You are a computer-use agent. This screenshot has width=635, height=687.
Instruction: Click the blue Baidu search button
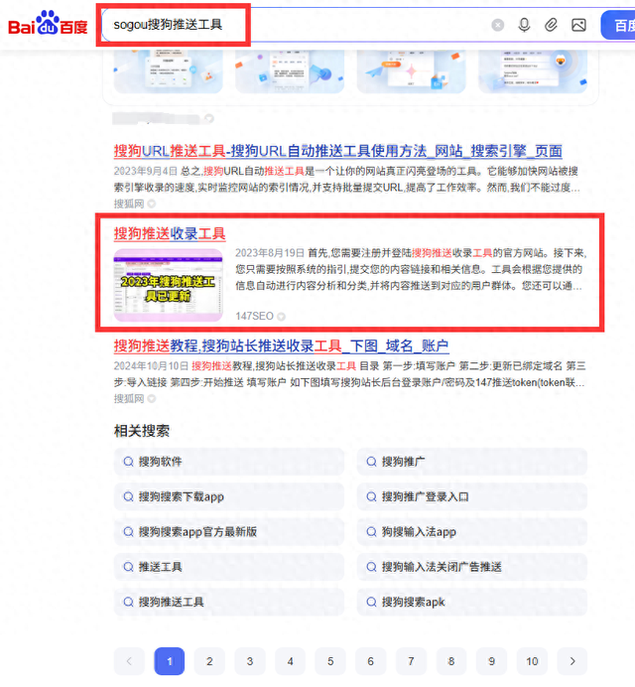[x=618, y=26]
